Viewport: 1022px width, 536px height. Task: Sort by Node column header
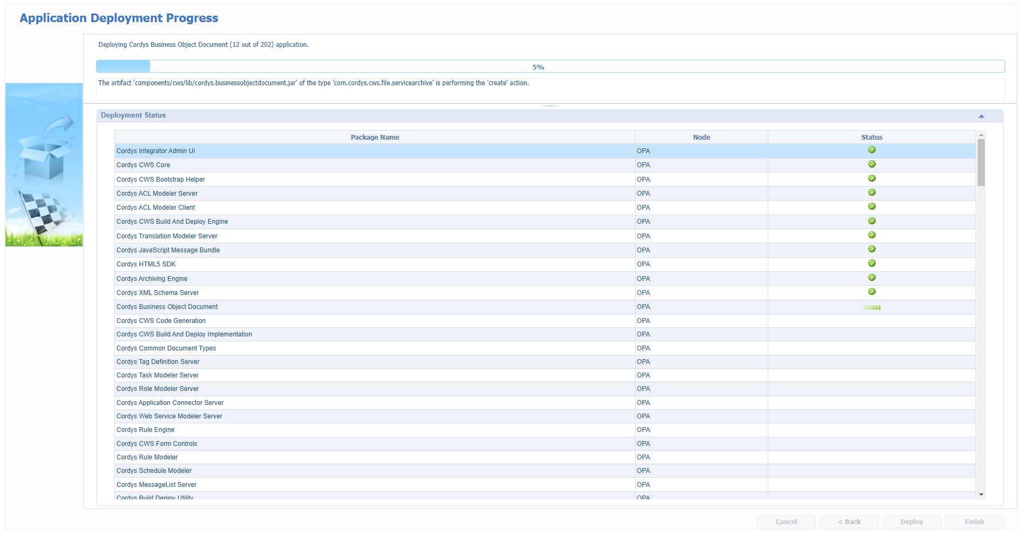pyautogui.click(x=701, y=137)
